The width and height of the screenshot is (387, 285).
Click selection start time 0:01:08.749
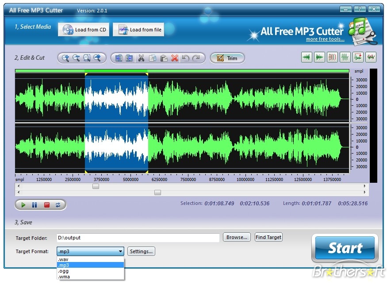(x=219, y=204)
